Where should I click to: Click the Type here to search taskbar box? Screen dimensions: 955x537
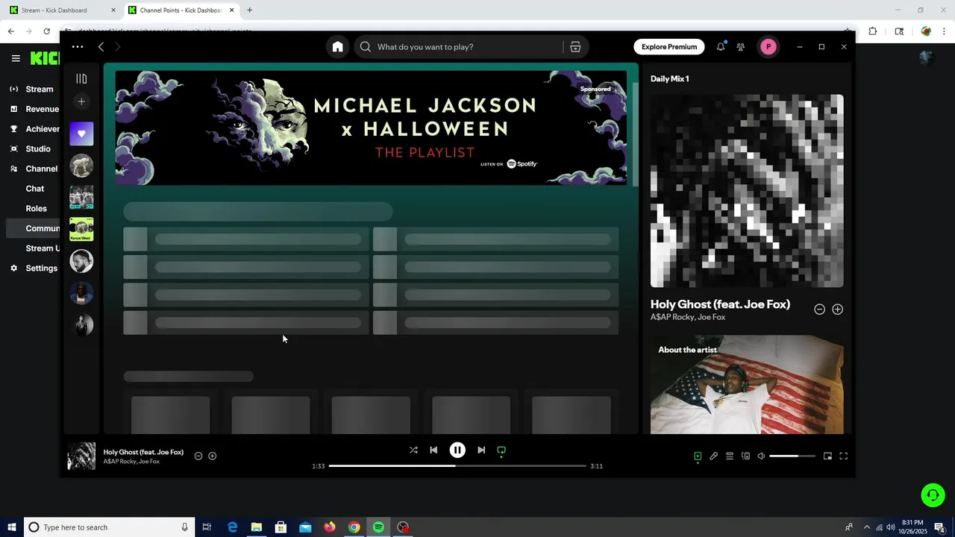[110, 527]
